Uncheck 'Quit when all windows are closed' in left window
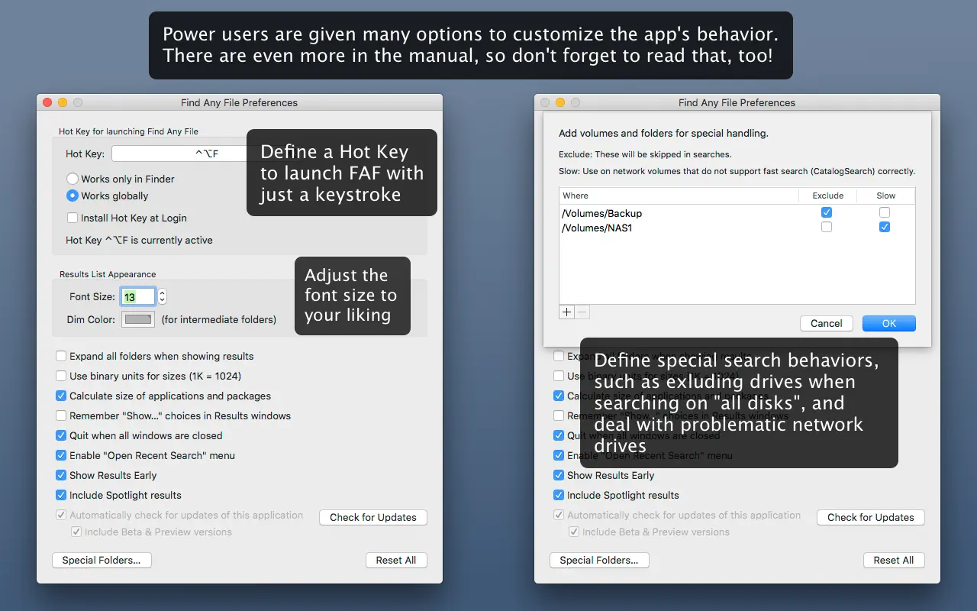Screen dimensions: 977x611 (x=61, y=435)
